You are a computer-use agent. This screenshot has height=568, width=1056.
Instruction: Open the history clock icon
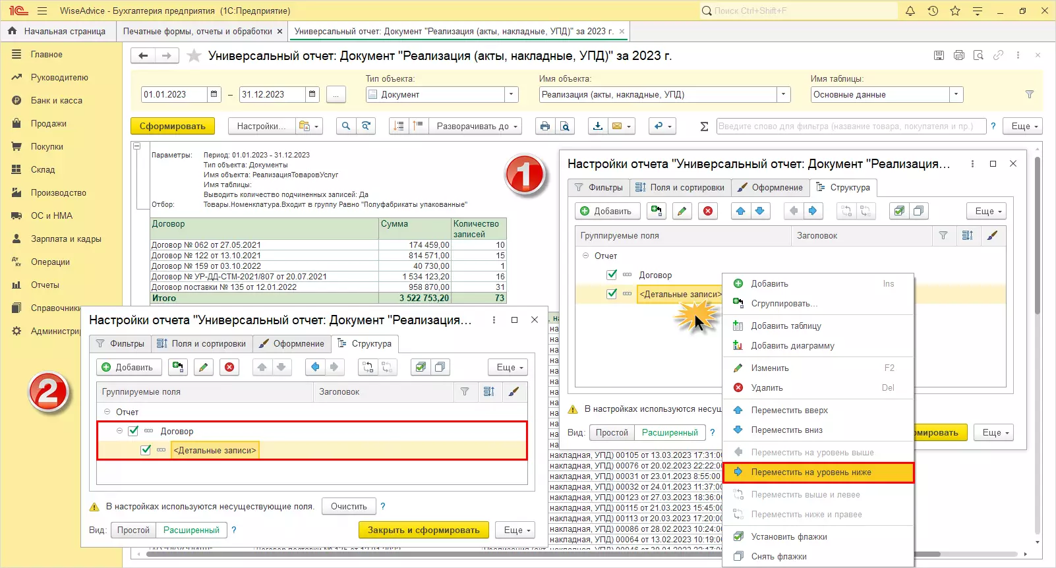click(x=933, y=11)
